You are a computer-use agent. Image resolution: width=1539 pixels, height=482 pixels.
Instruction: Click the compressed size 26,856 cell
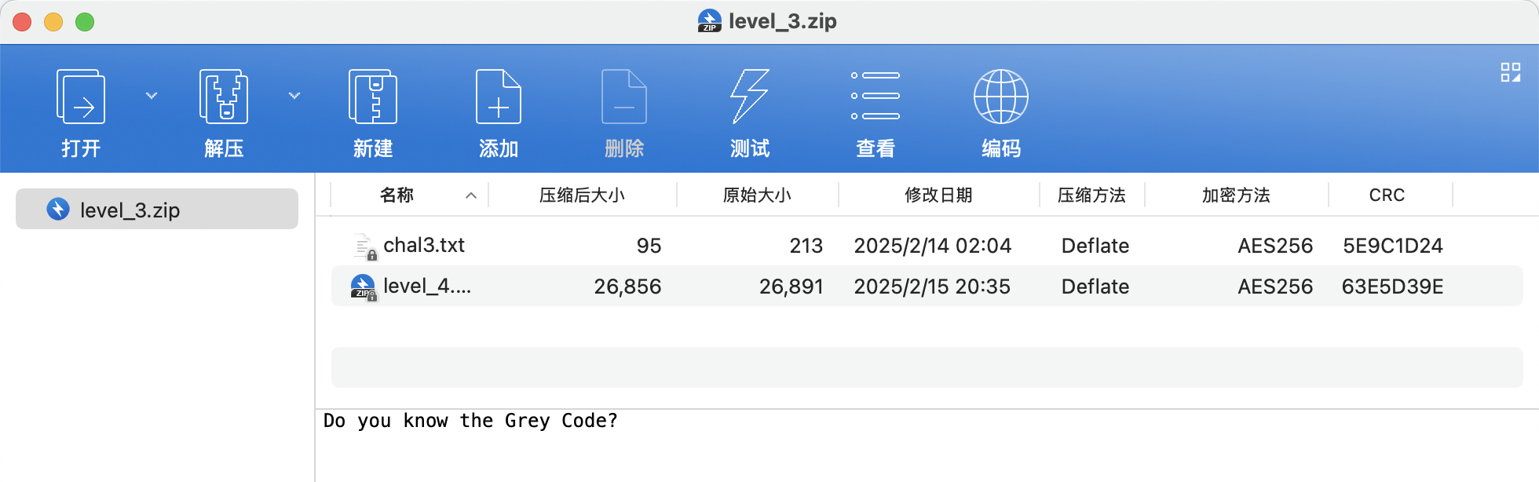coord(627,287)
